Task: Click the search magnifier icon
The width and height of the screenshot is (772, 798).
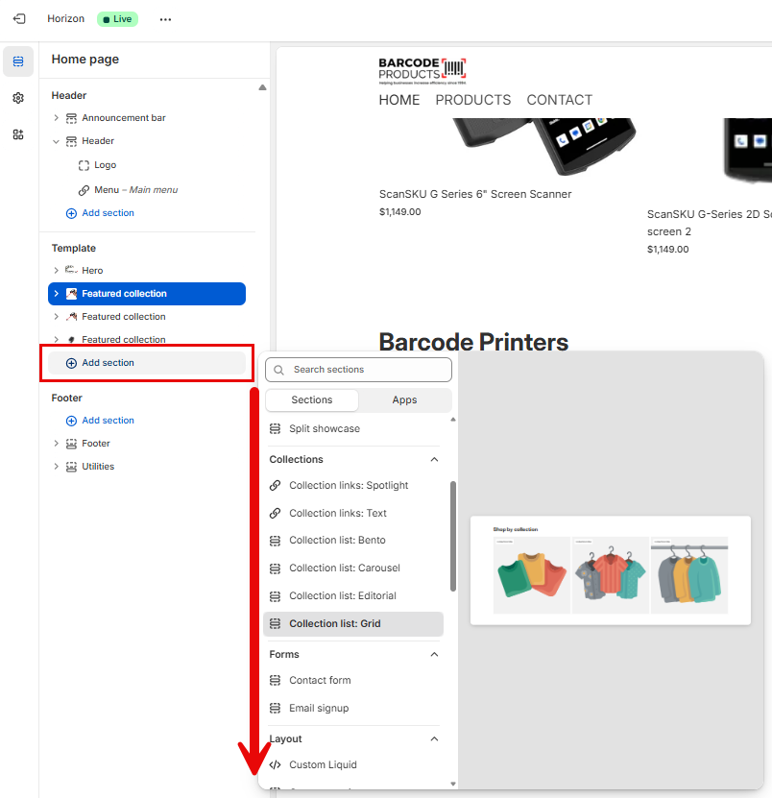Action: 278,370
